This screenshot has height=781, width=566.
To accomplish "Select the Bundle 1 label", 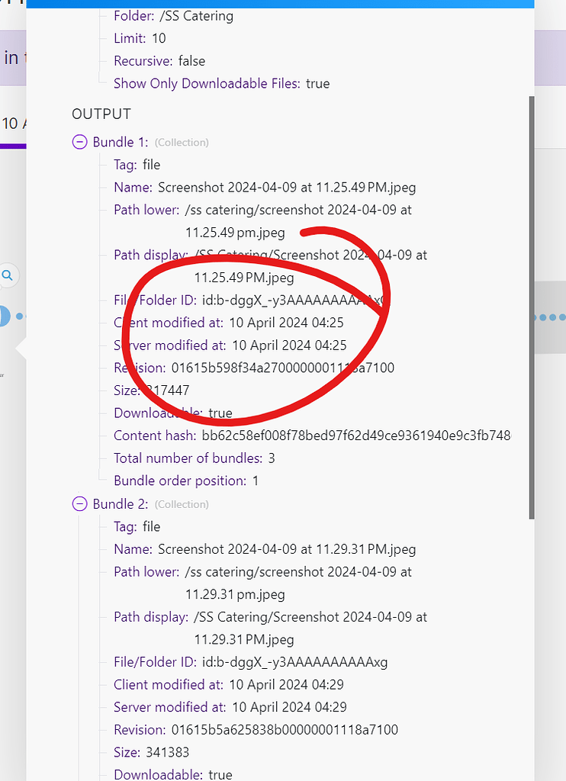I will 121,142.
